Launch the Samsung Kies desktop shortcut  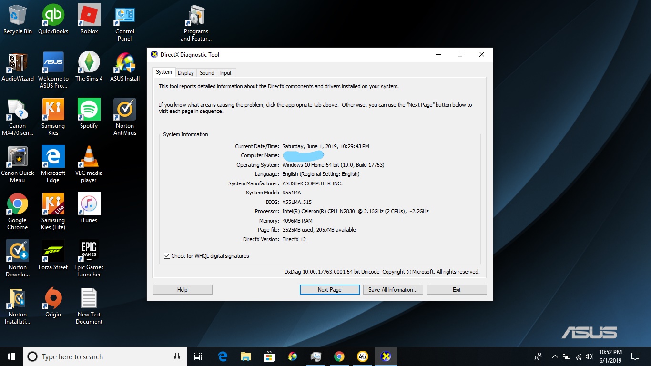pyautogui.click(x=53, y=118)
